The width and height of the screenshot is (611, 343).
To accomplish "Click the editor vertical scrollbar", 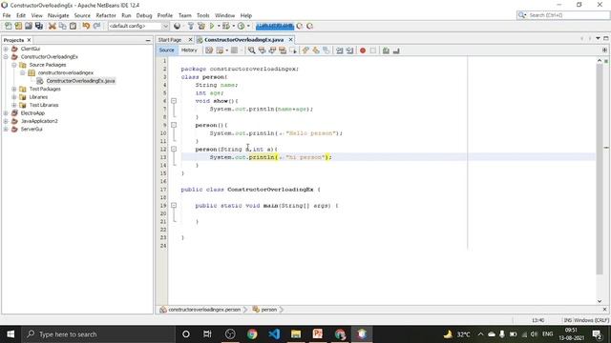I will (x=600, y=170).
